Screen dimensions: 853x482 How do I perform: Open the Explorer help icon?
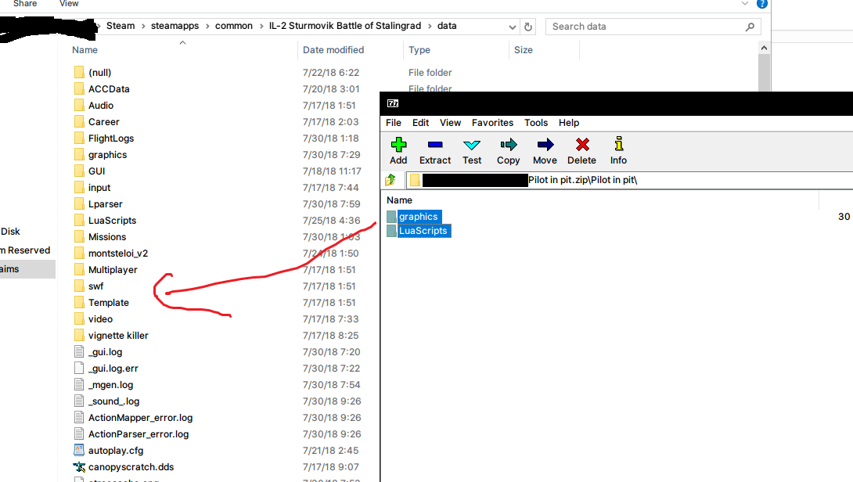coord(762,4)
